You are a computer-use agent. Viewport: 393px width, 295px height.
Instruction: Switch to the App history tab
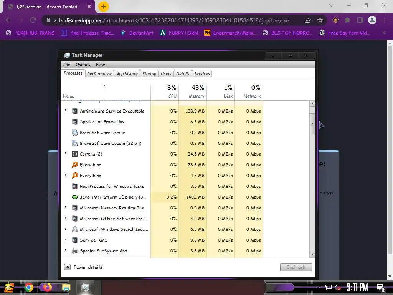(127, 74)
